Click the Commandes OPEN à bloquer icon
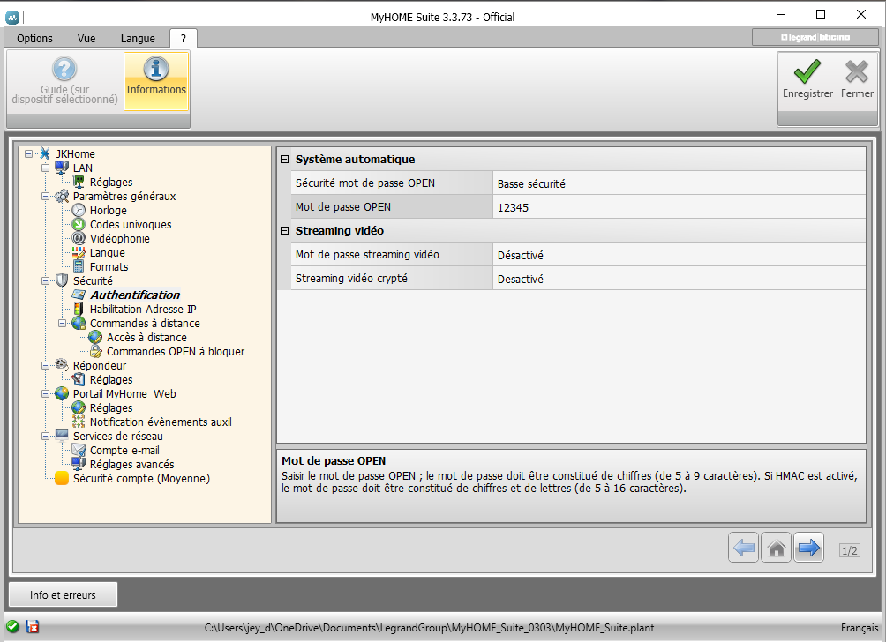Viewport: 886px width, 642px height. pos(96,351)
